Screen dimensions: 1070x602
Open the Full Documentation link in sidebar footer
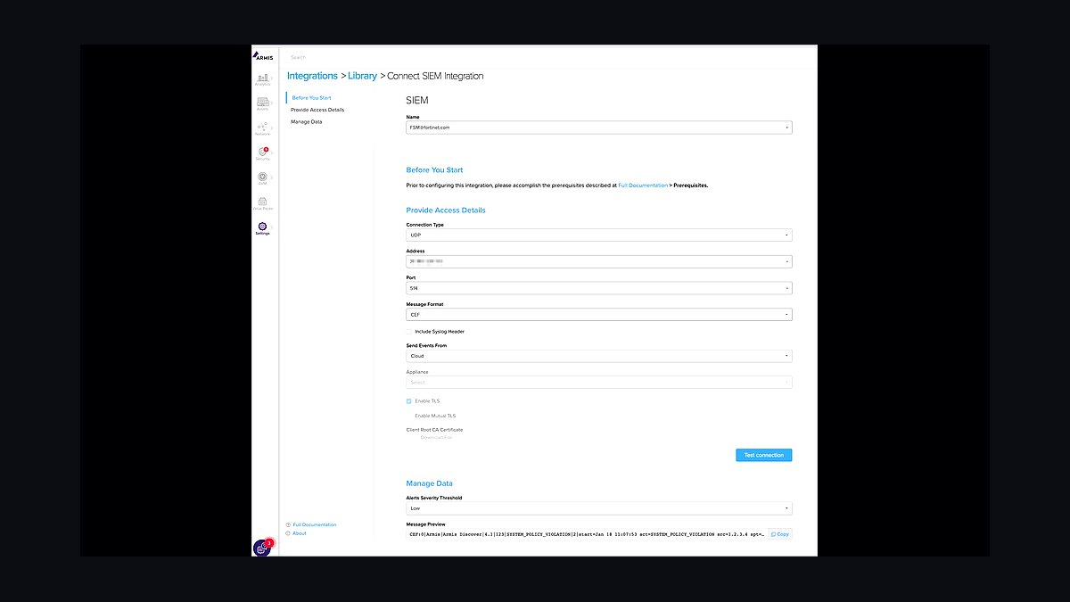click(315, 524)
